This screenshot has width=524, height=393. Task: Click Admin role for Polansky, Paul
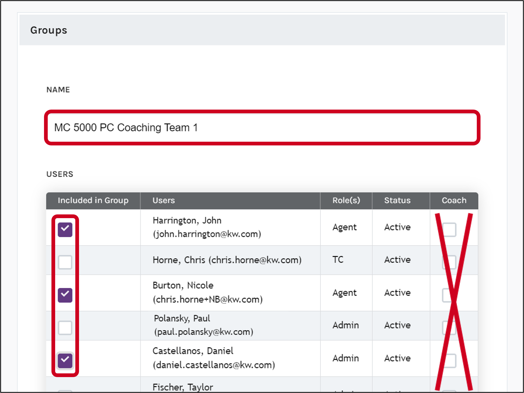346,325
